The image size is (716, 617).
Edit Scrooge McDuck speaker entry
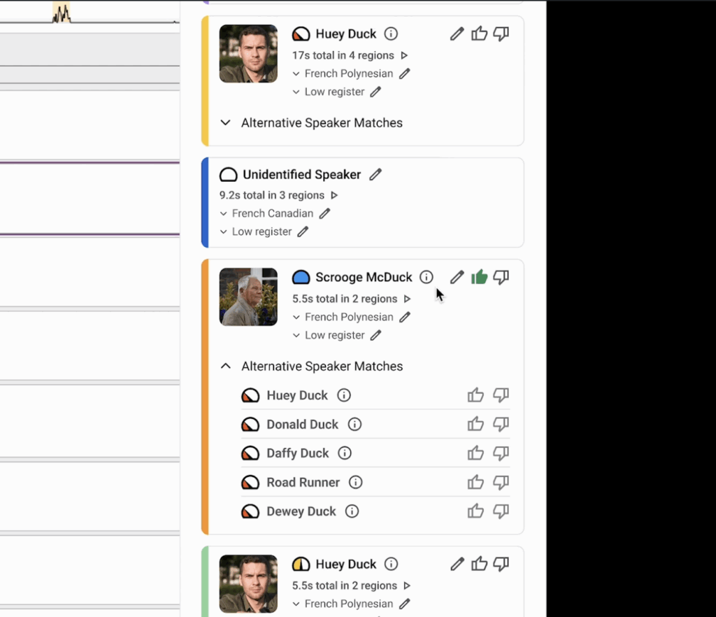(x=457, y=278)
